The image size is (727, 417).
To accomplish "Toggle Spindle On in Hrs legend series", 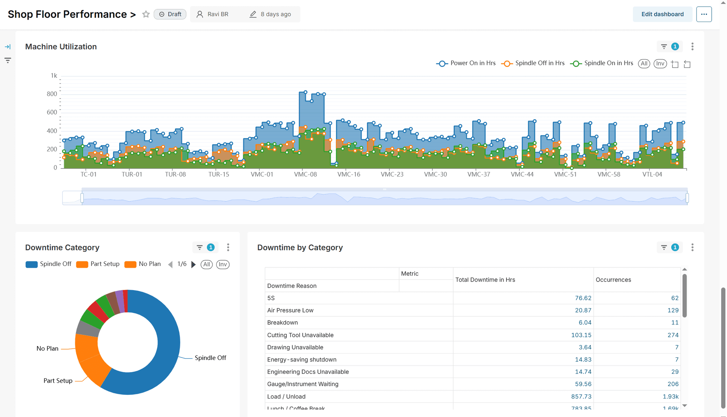I will point(602,63).
